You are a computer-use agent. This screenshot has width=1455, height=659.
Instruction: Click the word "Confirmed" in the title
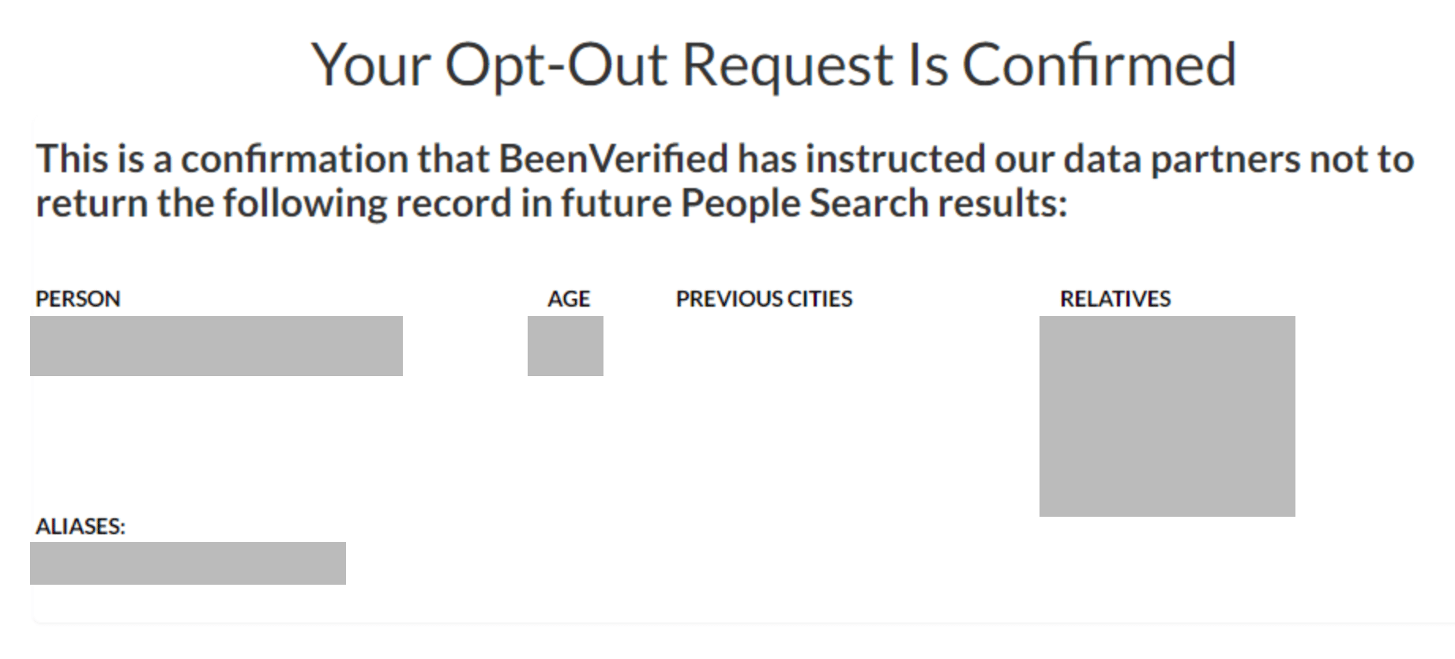point(1099,64)
